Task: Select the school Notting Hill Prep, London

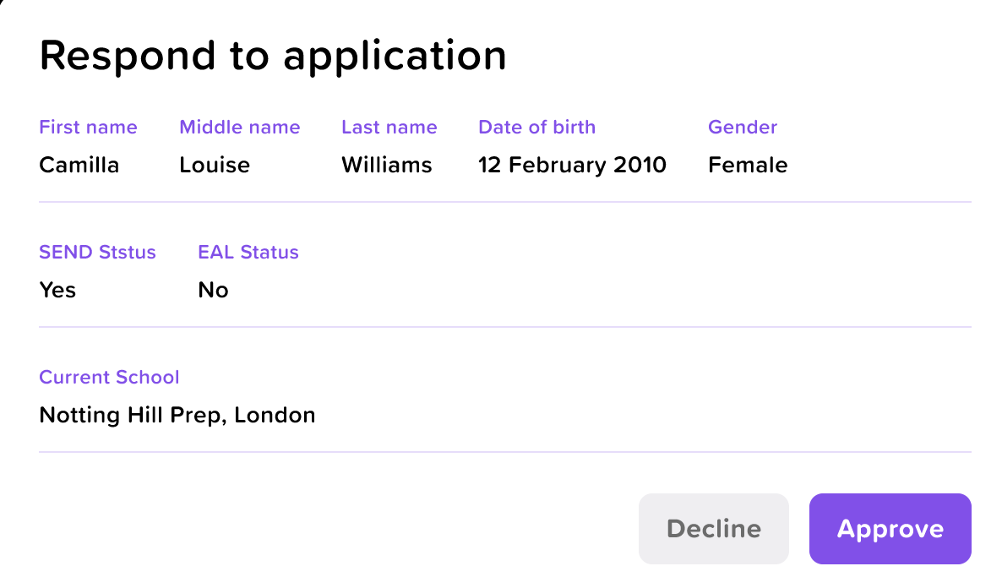Action: [177, 415]
